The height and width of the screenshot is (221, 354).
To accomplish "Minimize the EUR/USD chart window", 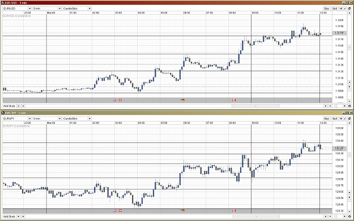I will click(344, 3).
